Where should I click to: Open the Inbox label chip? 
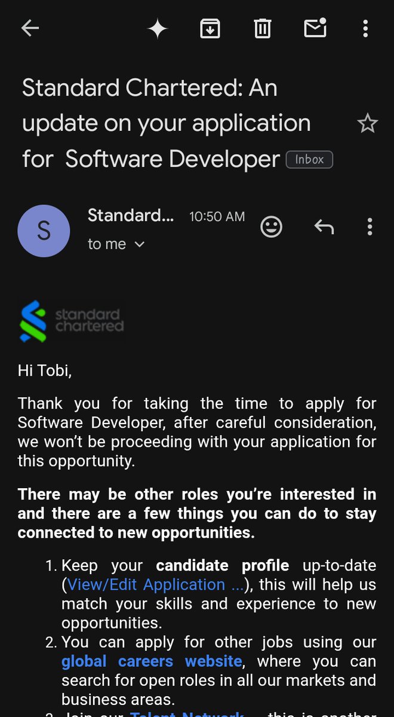point(309,160)
